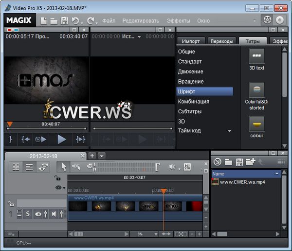Switch to storyboard scene overview mode
Screen dimensions: 292x251
click(16, 167)
